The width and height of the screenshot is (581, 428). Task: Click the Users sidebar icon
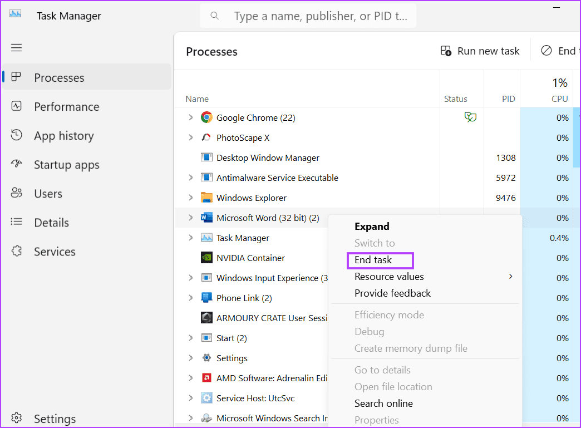click(16, 193)
